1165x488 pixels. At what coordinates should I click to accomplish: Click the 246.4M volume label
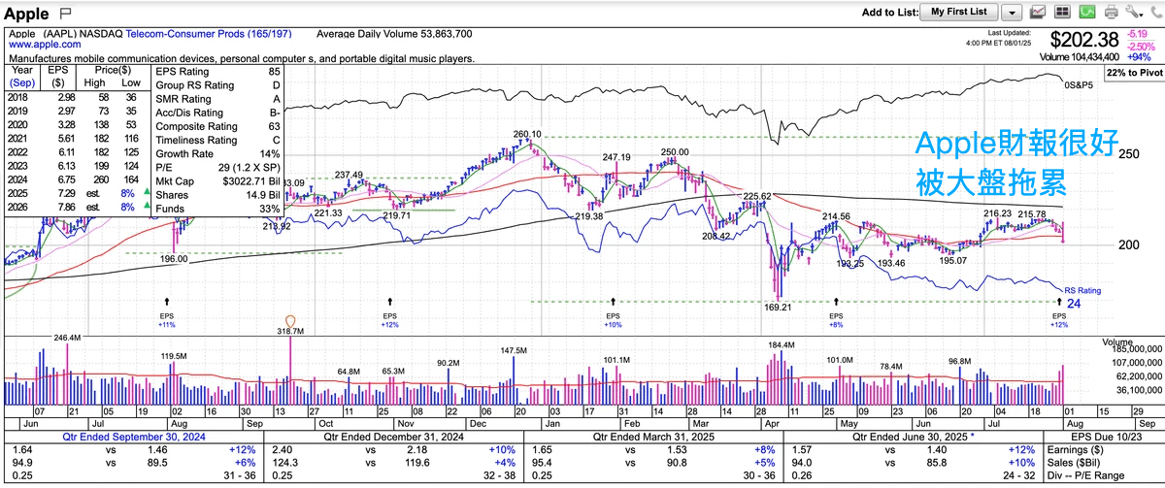(x=69, y=337)
